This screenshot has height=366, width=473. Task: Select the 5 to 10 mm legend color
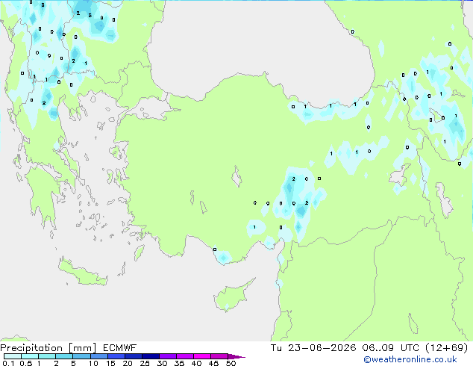coord(81,356)
